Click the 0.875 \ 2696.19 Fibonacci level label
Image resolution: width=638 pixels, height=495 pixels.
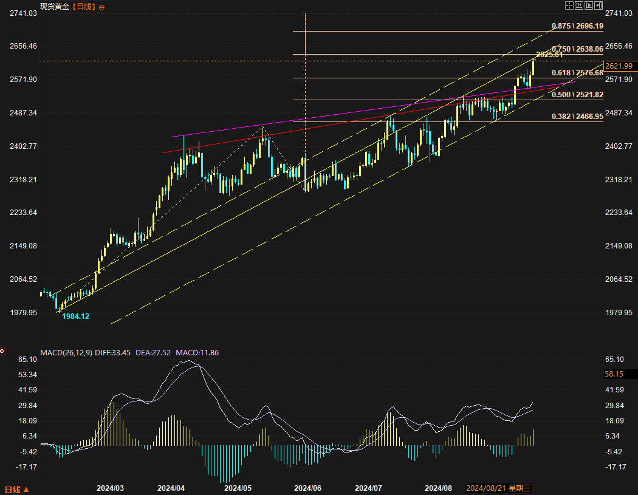(x=577, y=26)
